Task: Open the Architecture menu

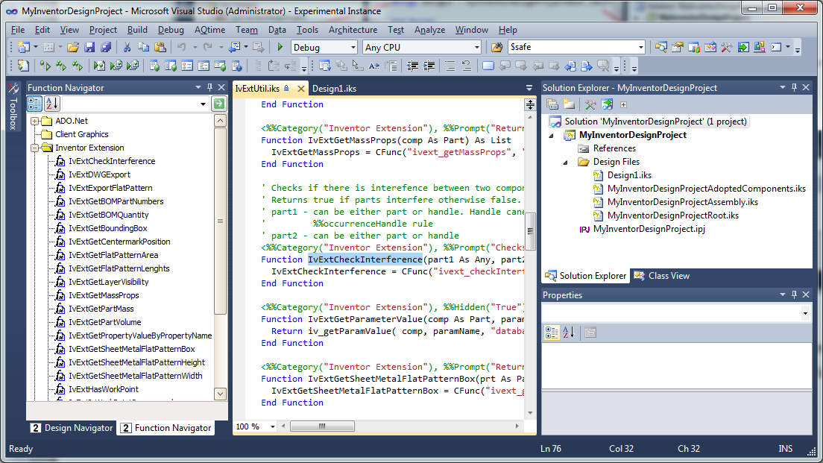Action: pos(353,30)
